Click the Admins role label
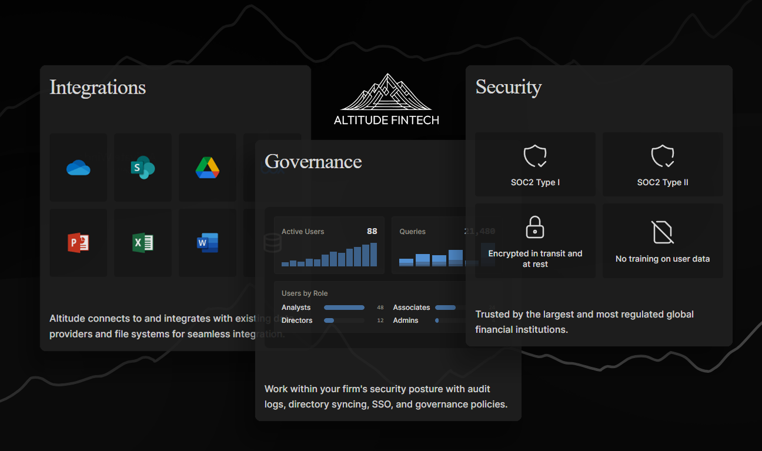The height and width of the screenshot is (451, 762). tap(406, 320)
